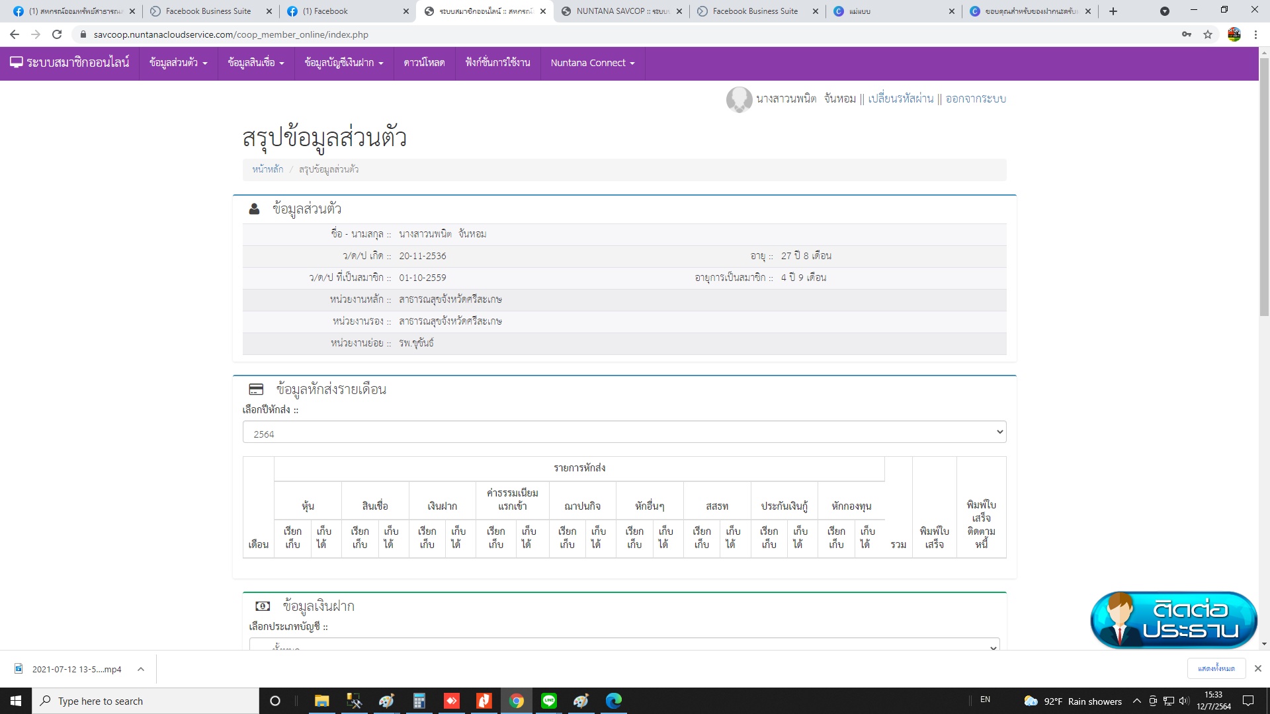The image size is (1270, 714).
Task: Open the ติดต่อประธาน contact banner
Action: pos(1173,620)
